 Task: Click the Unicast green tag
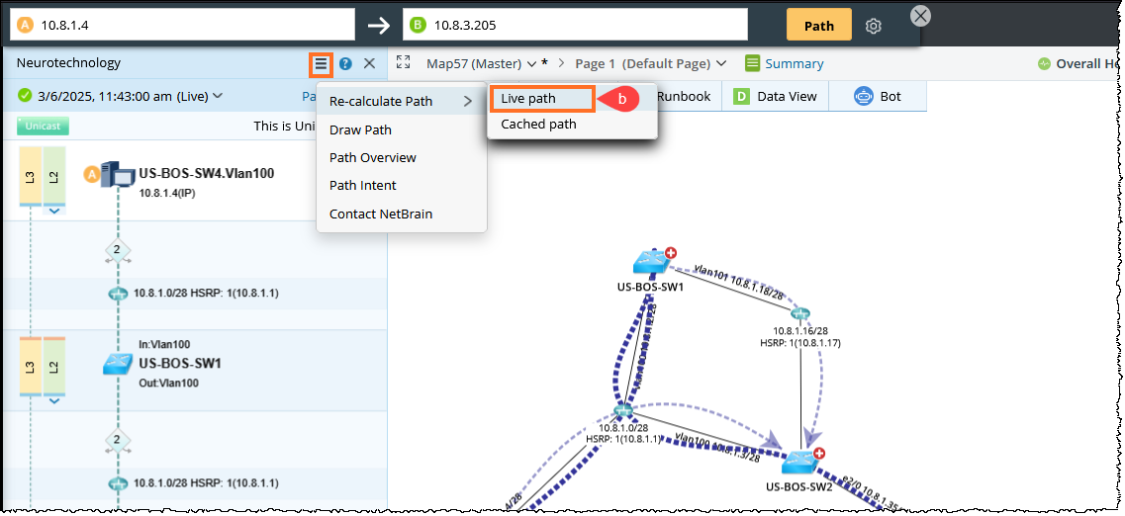point(44,127)
